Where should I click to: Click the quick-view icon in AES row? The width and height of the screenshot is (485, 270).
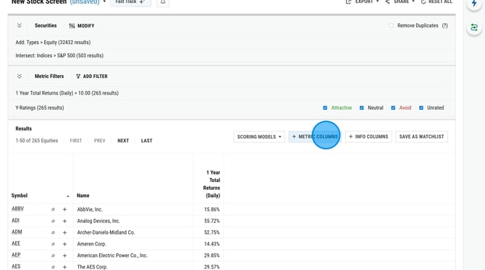click(x=53, y=267)
